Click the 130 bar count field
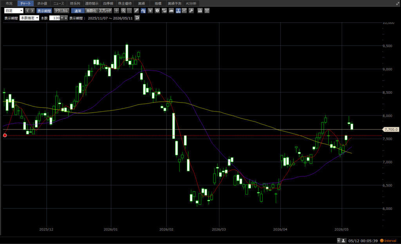 [x=55, y=18]
